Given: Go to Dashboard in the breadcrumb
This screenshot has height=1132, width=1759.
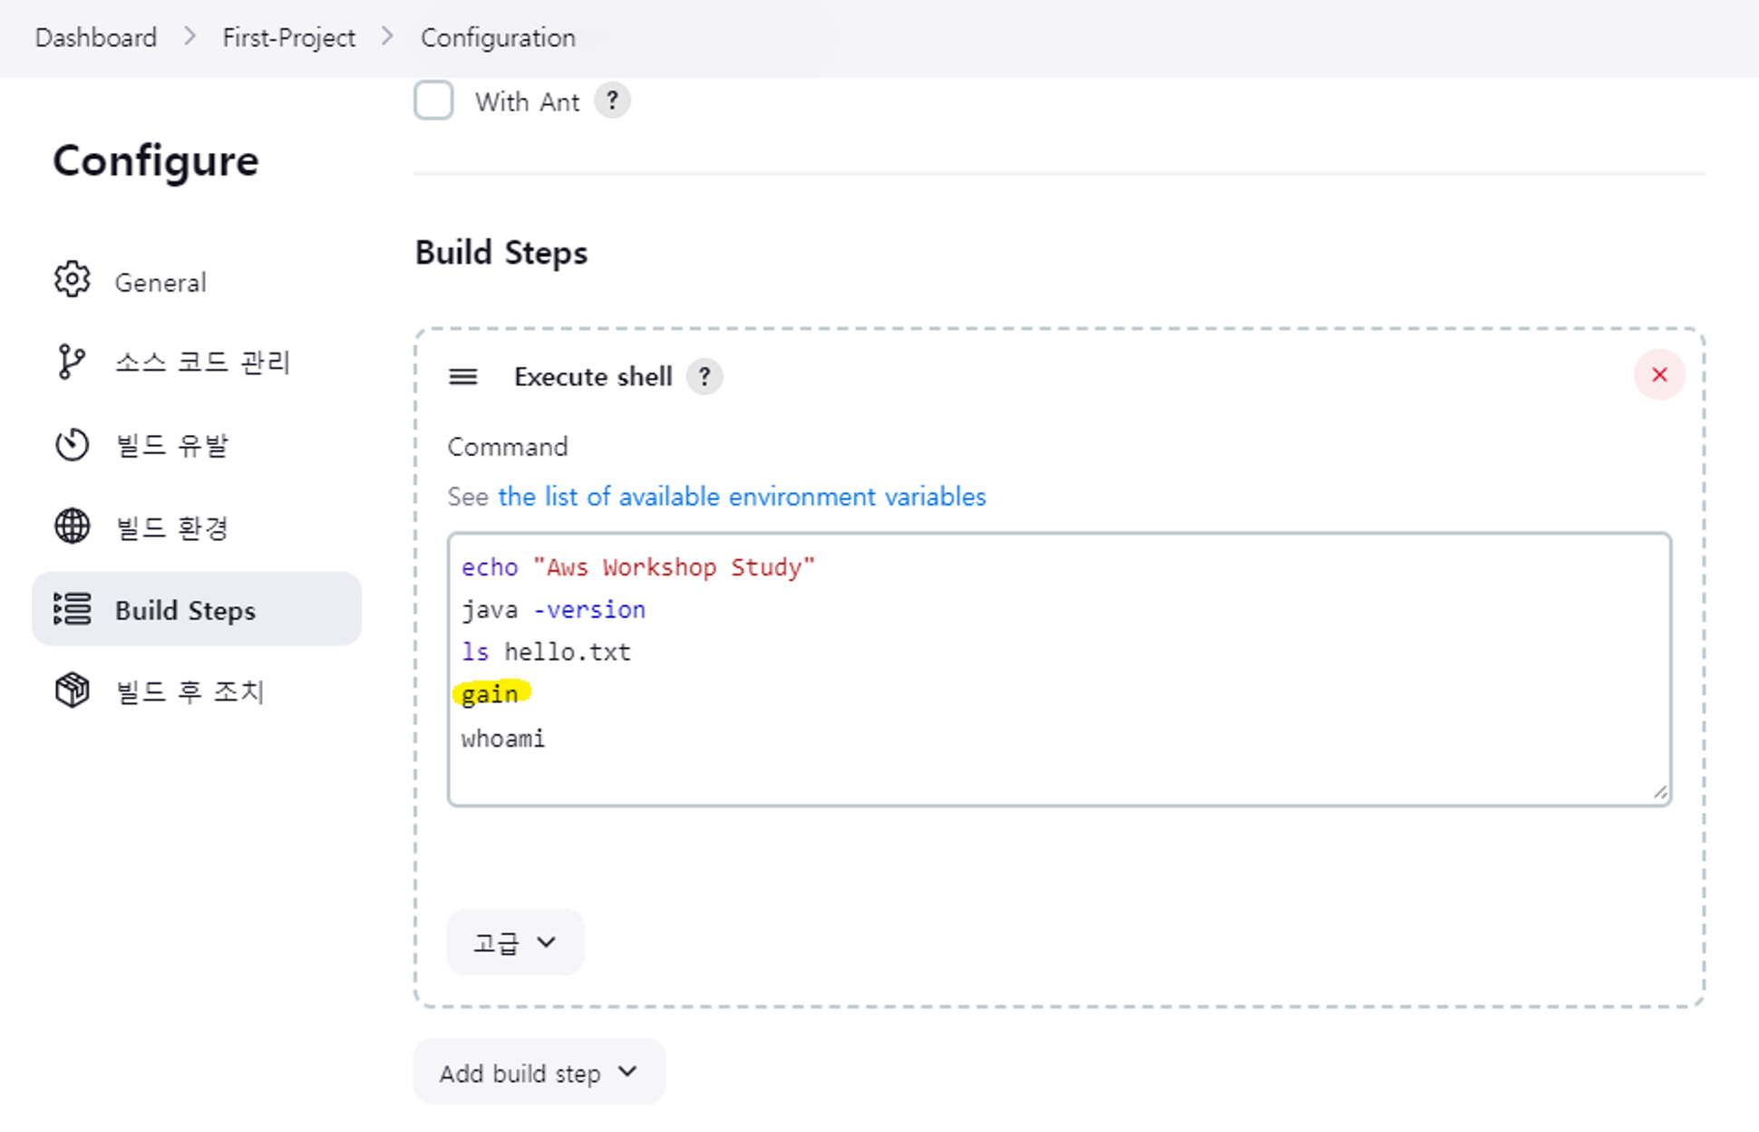Looking at the screenshot, I should click(x=95, y=38).
